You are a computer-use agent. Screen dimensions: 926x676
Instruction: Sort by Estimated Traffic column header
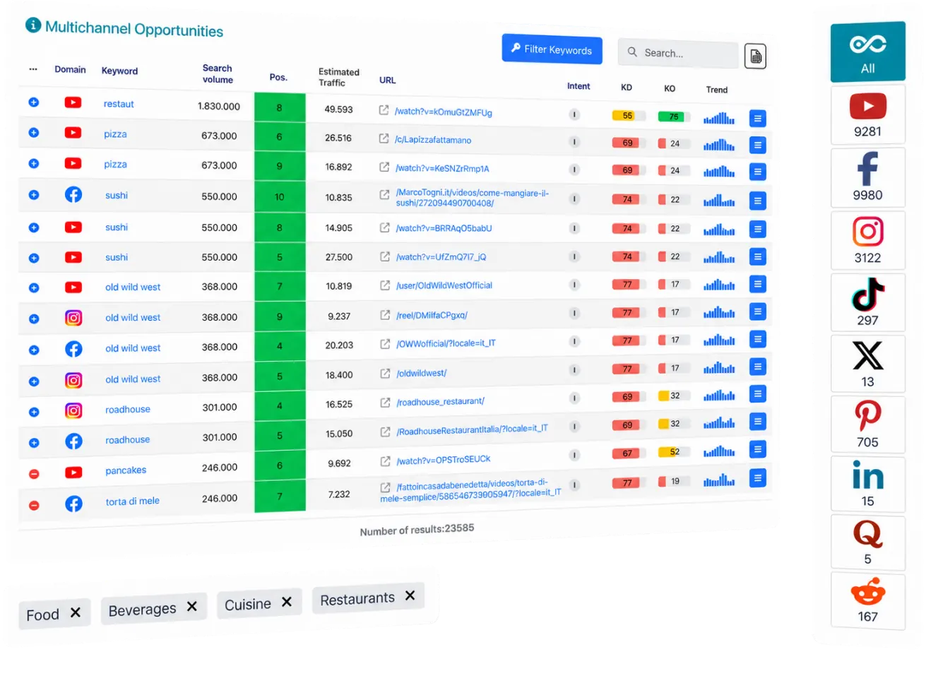(x=339, y=77)
